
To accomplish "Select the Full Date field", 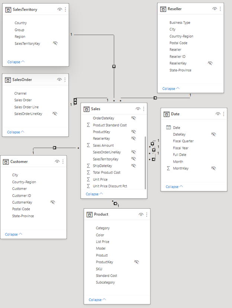I will coord(180,155).
